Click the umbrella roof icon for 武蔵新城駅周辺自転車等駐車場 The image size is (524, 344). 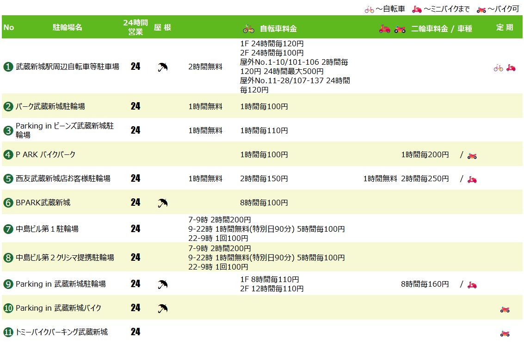tap(162, 67)
